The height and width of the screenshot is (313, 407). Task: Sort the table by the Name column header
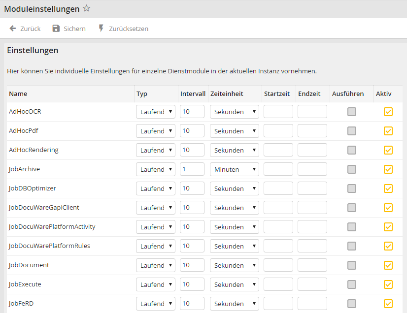coord(18,94)
